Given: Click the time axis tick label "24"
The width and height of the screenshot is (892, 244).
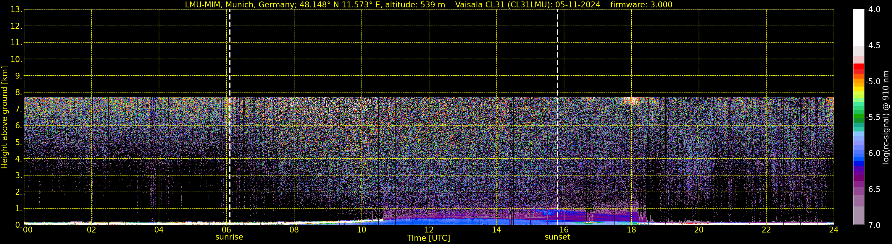Looking at the screenshot, I should click(834, 230).
